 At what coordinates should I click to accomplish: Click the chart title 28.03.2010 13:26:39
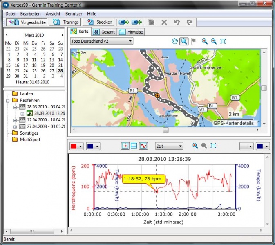(x=164, y=159)
